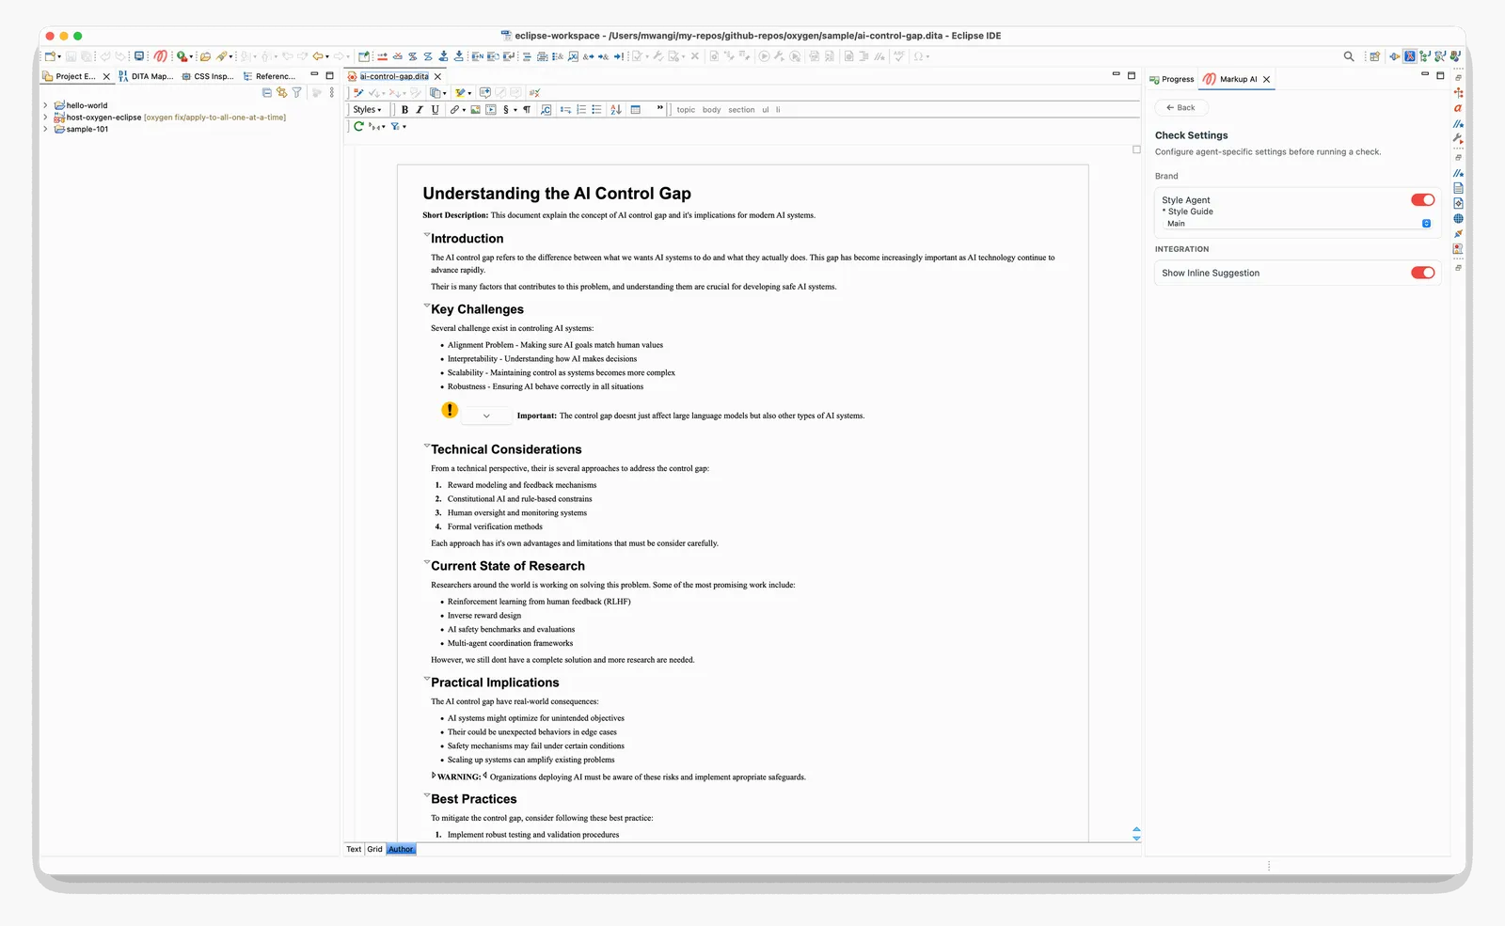Click the topic breadcrumb element
The width and height of the screenshot is (1505, 926).
pyautogui.click(x=686, y=110)
